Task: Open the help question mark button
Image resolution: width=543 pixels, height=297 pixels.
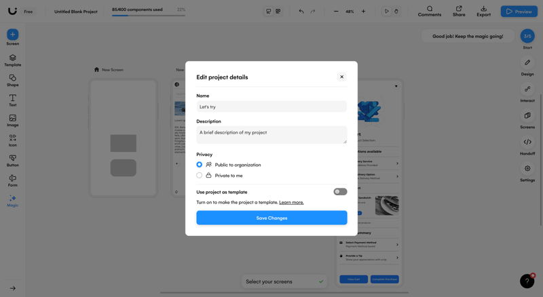Action: 527,281
